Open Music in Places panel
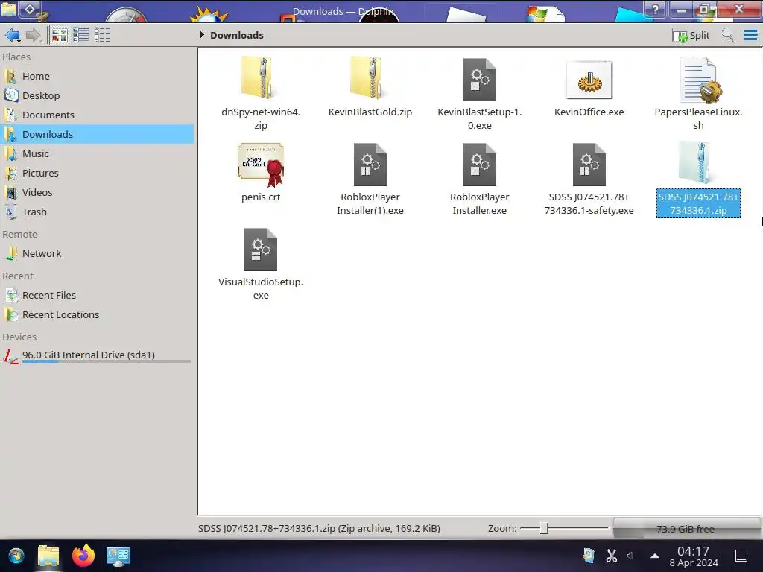Screen dimensions: 763x572 point(98,153)
